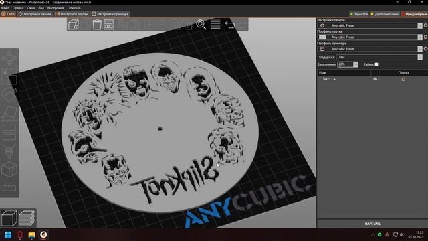Click the НАРЕЗАТЬ slice button
Viewport: 428px width, 241px height.
(372, 224)
